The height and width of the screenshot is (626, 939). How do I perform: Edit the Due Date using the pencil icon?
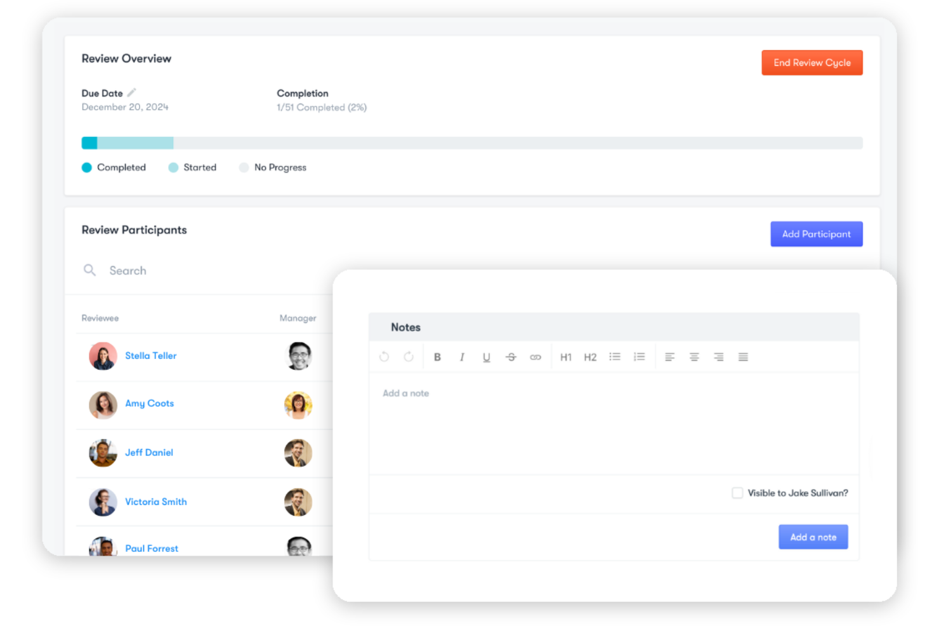tap(132, 91)
